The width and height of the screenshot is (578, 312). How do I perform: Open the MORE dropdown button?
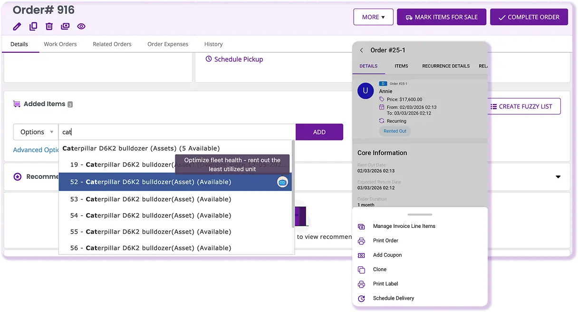click(x=373, y=17)
